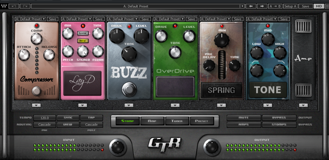
Task: Click the tempo SYNC button
Action: 68,118
